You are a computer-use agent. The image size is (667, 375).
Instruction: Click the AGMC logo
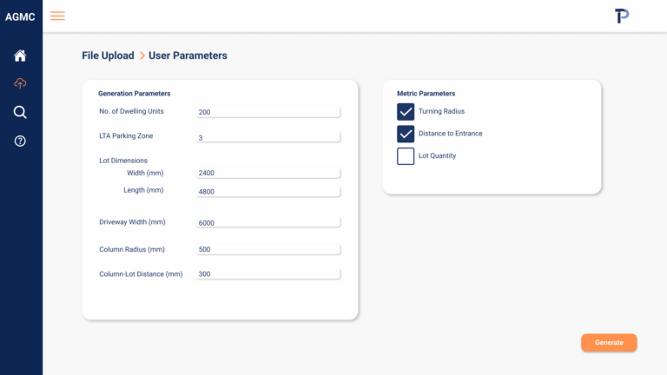point(20,17)
